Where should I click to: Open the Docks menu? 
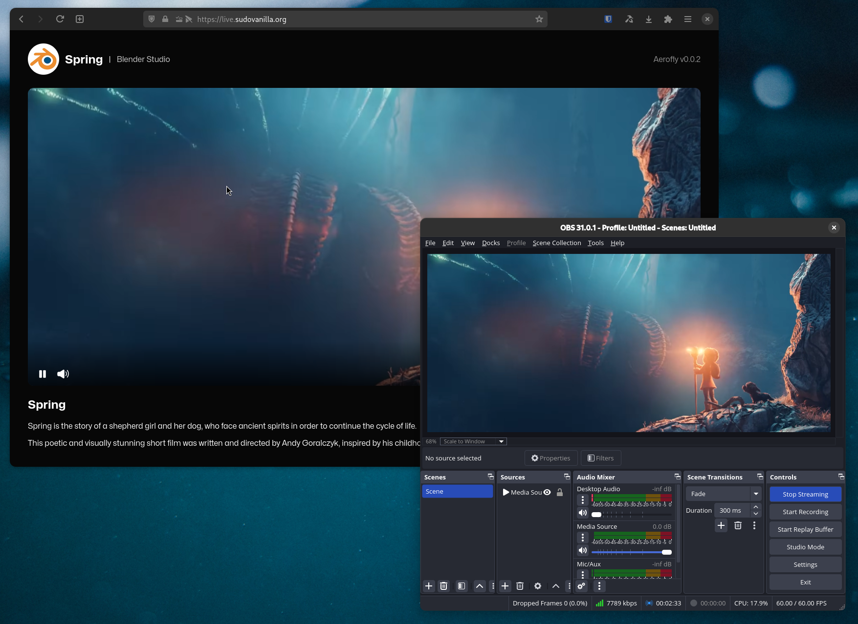[490, 243]
